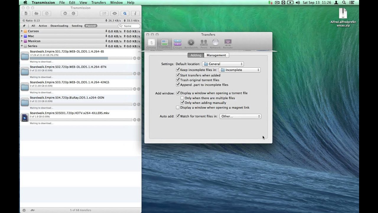The image size is (378, 213).
Task: Expand the Musicas group
Action: coord(22,41)
